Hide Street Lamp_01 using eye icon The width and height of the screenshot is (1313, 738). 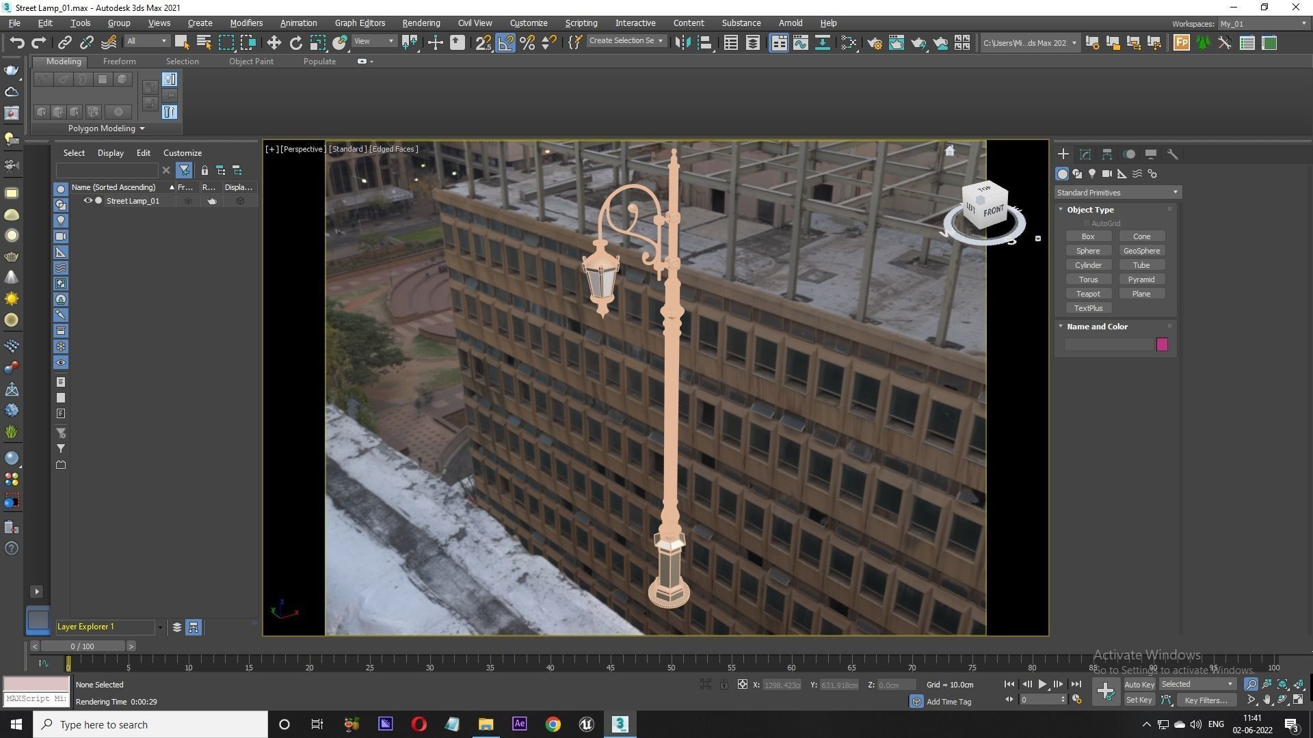tap(88, 201)
